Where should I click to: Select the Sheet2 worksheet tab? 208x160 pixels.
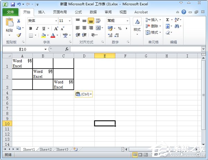click(45, 149)
